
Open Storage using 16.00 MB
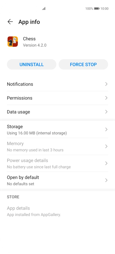tap(57, 129)
